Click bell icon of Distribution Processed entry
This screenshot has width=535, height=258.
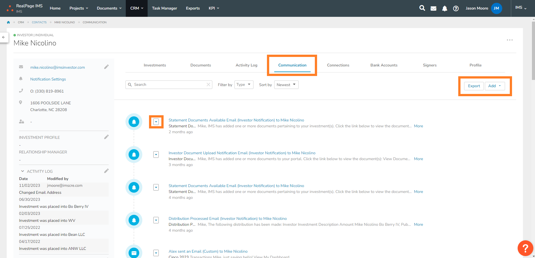134,220
